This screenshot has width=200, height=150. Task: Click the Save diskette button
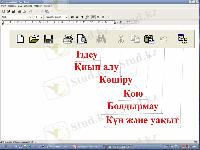[49, 39]
